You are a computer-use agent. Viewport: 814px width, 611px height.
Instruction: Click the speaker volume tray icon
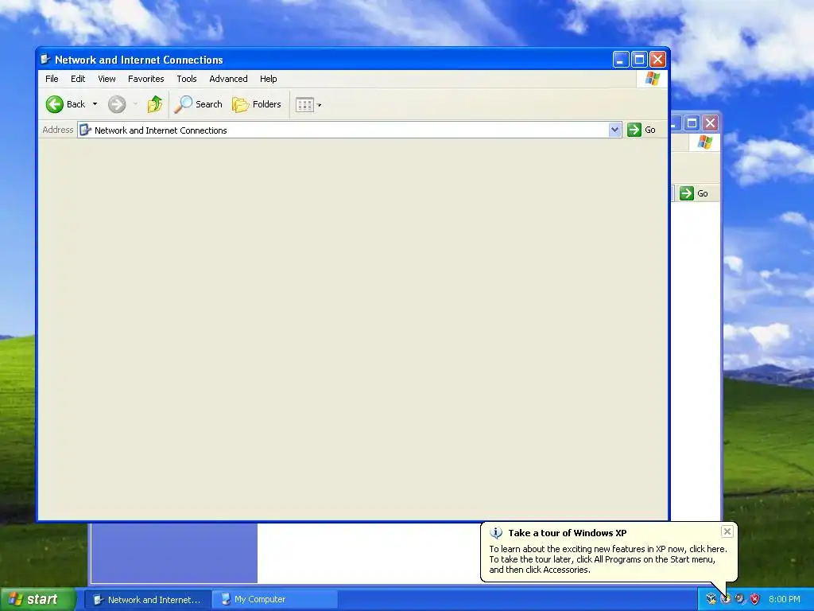[740, 599]
